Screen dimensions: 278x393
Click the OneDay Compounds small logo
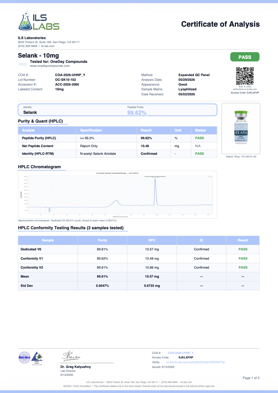click(x=23, y=64)
